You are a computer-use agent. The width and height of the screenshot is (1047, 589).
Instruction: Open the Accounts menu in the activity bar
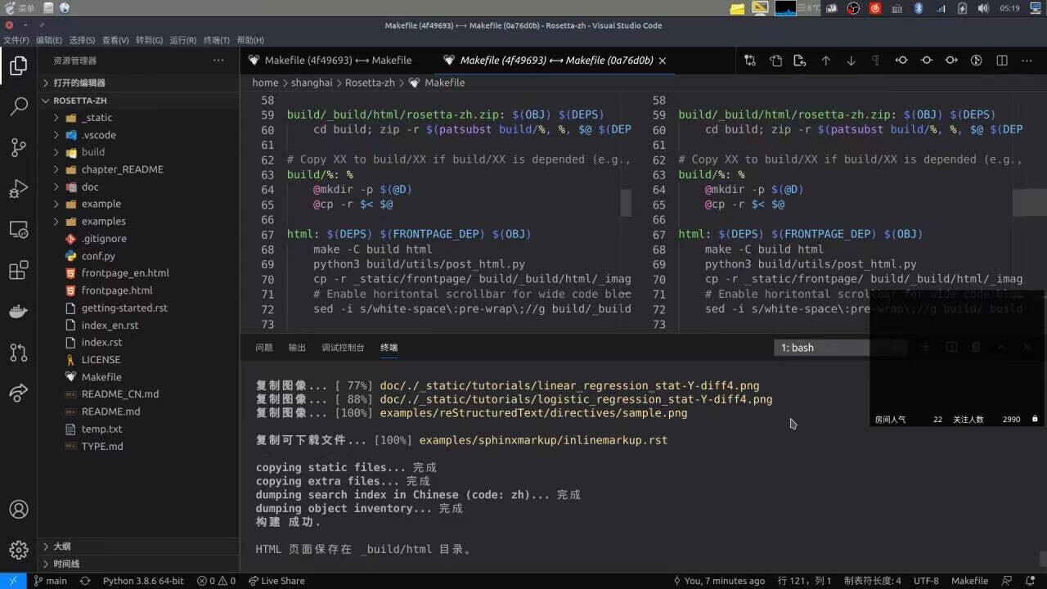point(18,510)
